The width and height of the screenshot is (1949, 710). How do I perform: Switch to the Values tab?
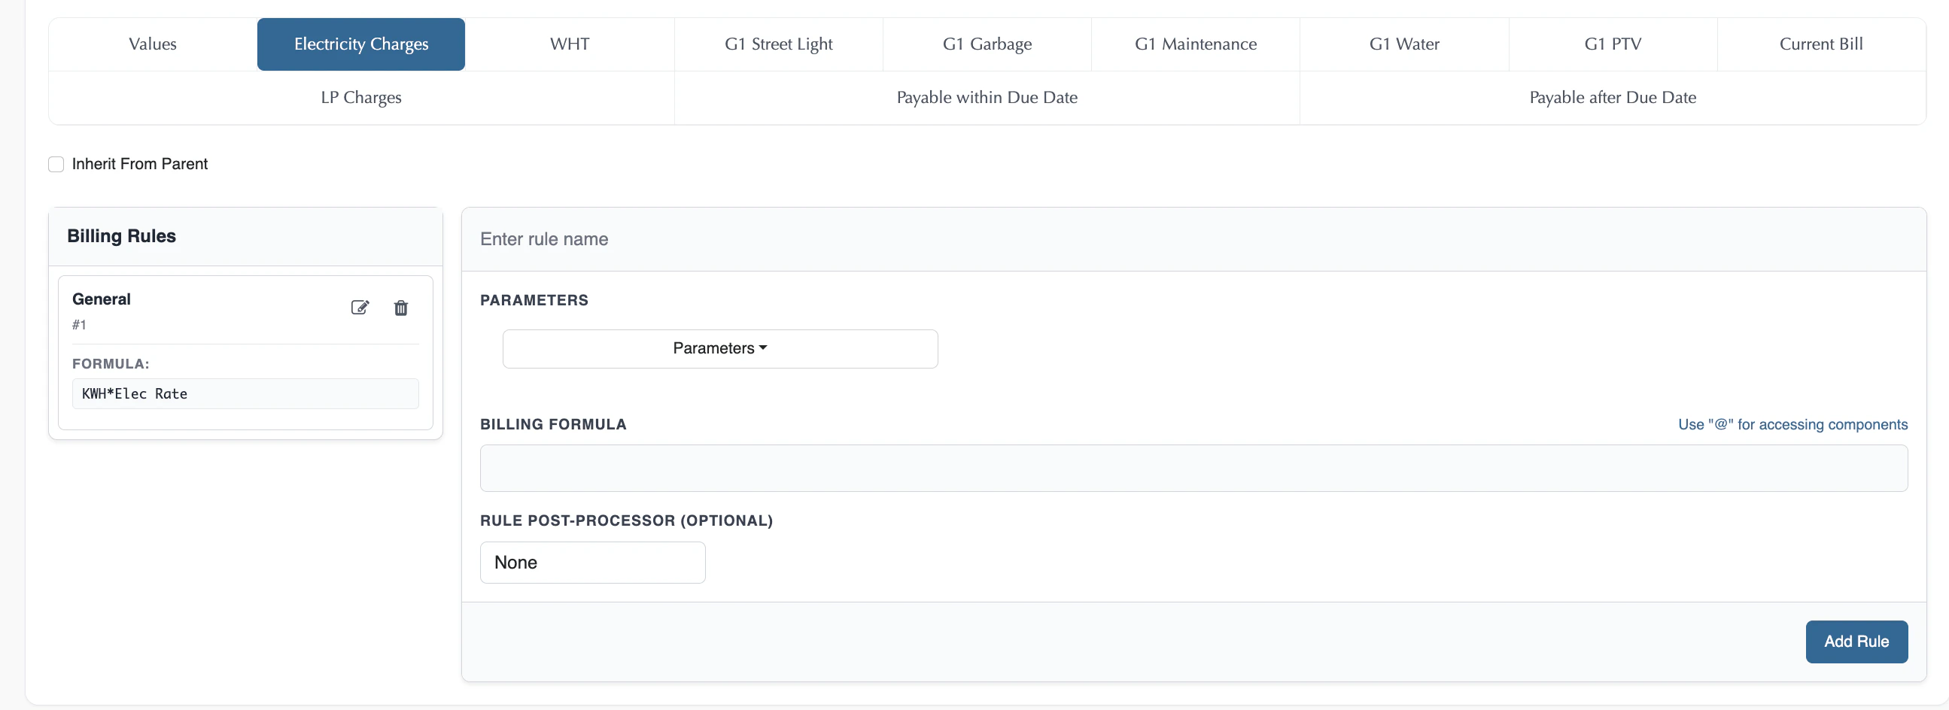[x=153, y=44]
